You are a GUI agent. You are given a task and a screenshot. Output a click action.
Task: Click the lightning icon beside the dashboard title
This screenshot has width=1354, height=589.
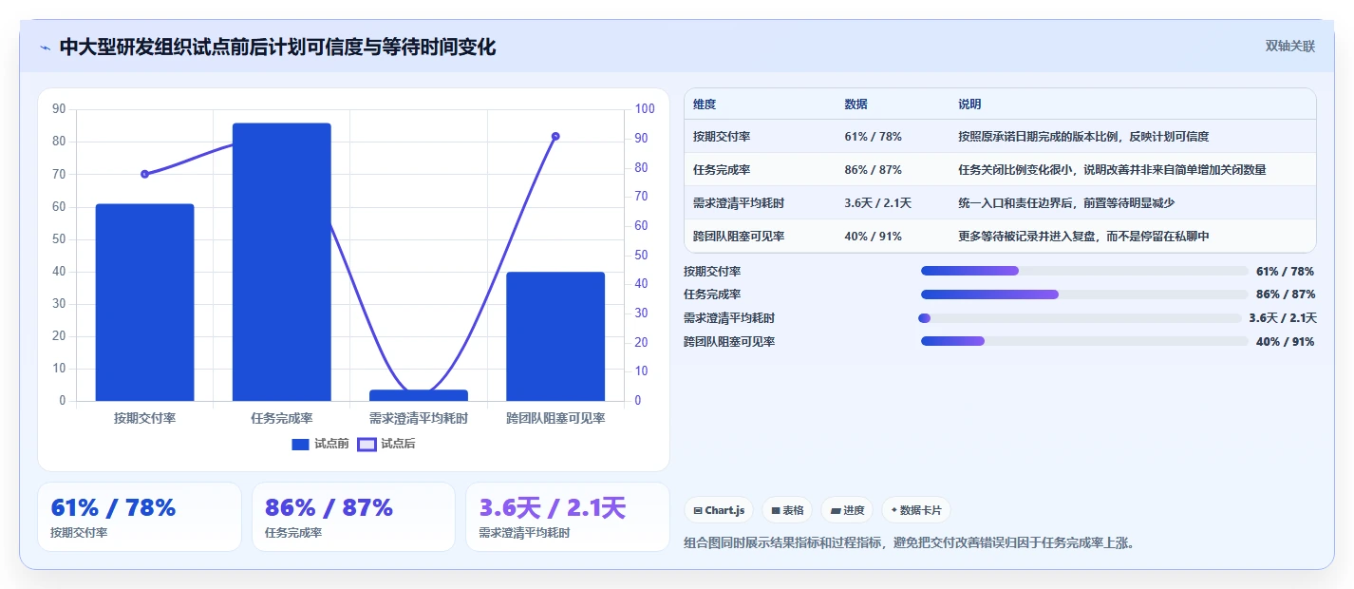[x=45, y=47]
